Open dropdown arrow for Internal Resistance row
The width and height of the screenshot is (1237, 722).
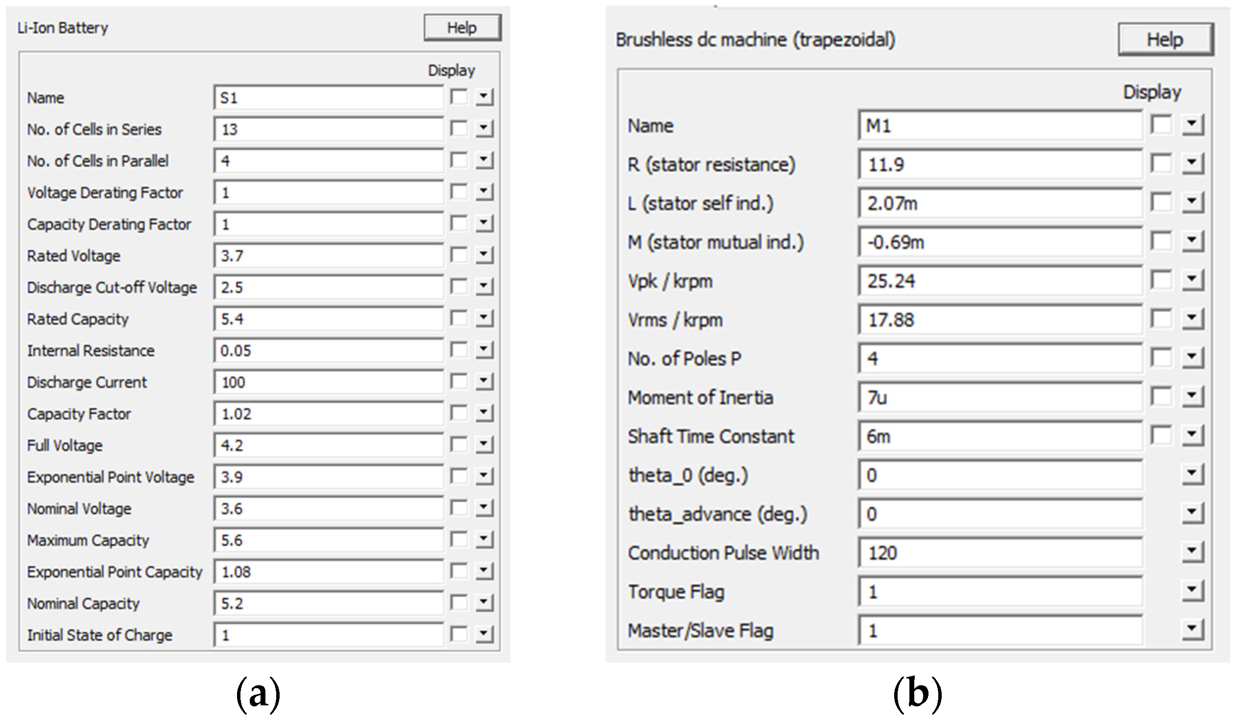[x=484, y=350]
